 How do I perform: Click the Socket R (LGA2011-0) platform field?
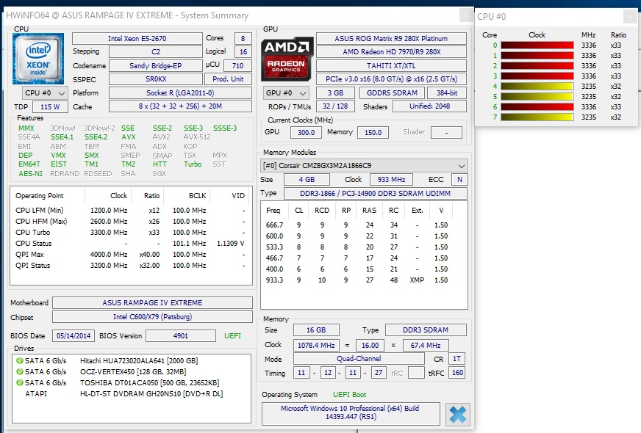180,93
